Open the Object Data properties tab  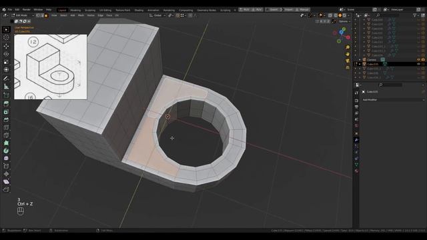(356, 165)
